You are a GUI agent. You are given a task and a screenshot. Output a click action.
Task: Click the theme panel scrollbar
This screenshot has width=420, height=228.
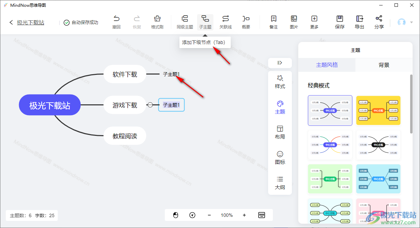click(x=411, y=104)
